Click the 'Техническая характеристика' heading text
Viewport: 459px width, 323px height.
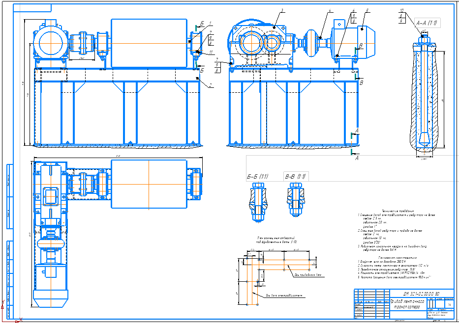(x=394, y=258)
